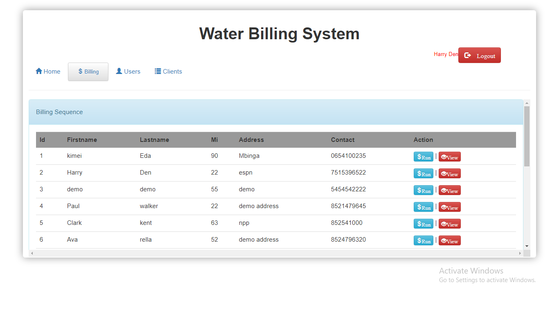559x314 pixels.
Task: Click the eye icon on Clark kent's View button
Action: click(x=443, y=224)
